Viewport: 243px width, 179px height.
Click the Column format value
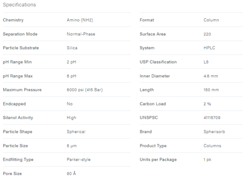211,20
